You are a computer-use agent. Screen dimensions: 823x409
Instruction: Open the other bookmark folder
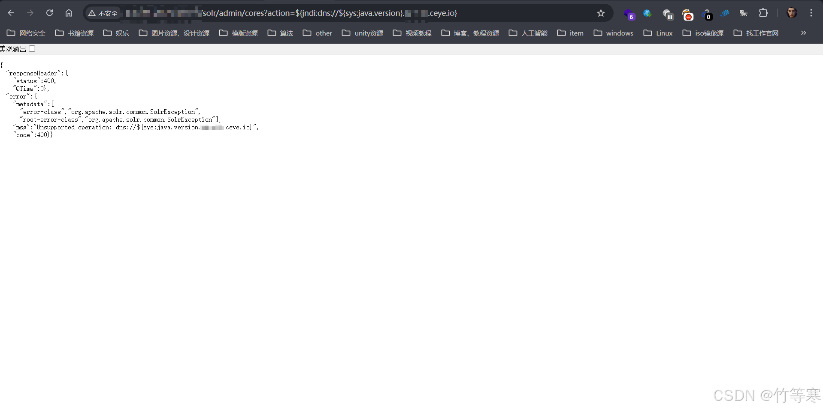(x=318, y=33)
